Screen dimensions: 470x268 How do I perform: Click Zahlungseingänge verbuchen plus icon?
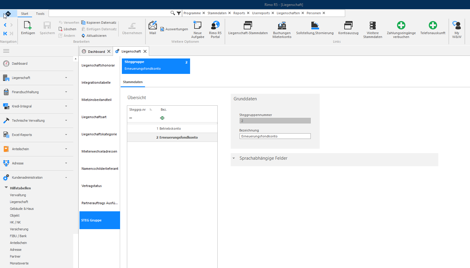[x=401, y=25]
